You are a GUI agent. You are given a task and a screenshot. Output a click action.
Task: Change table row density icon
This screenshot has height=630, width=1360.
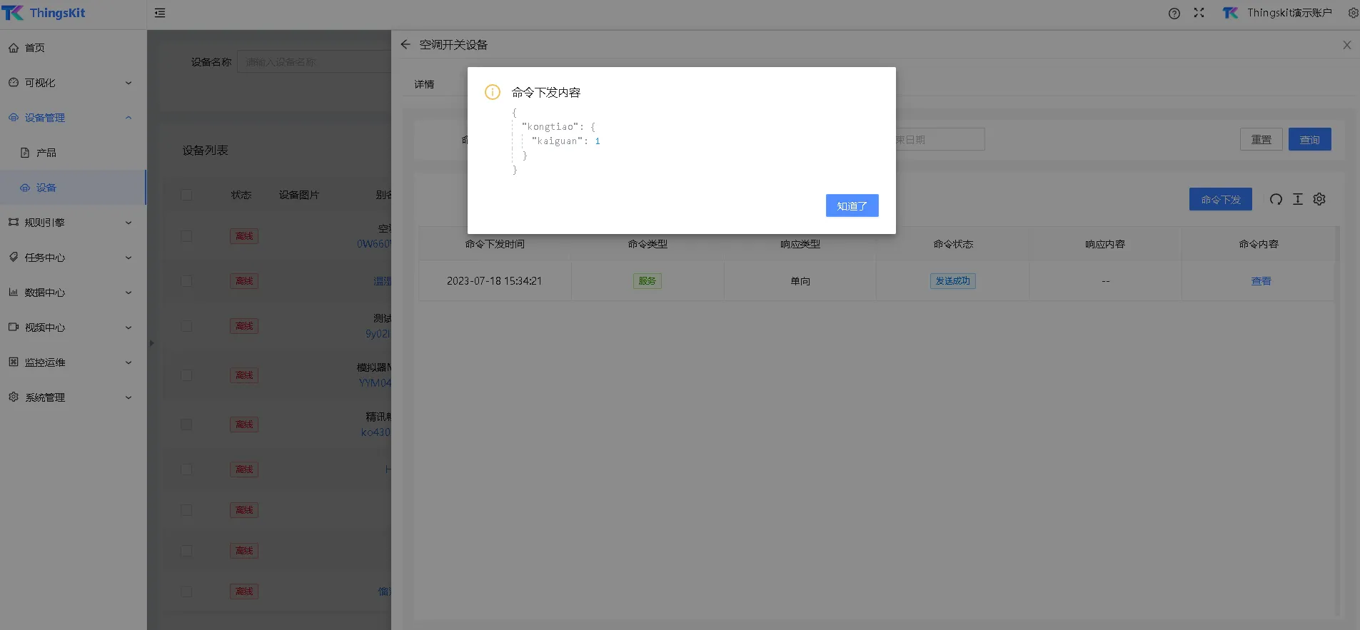pyautogui.click(x=1298, y=199)
